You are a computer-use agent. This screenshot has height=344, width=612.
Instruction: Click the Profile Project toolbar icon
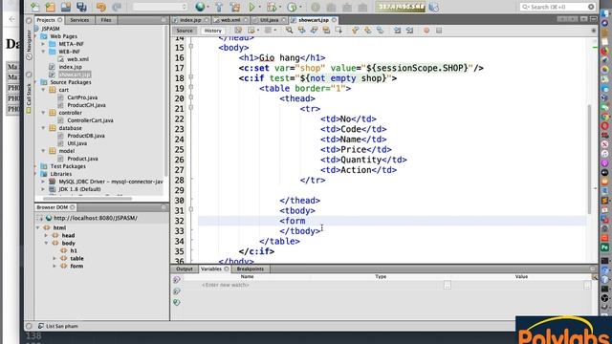pyautogui.click(x=292, y=7)
